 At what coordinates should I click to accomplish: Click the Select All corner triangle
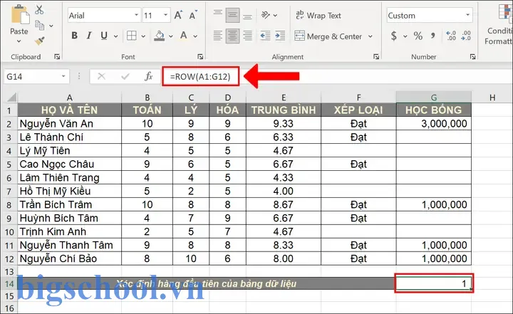(x=11, y=97)
